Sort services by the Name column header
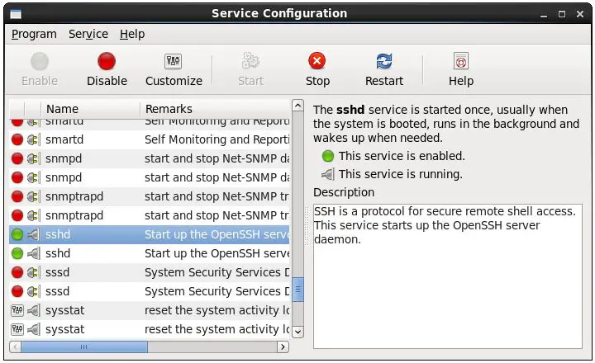The width and height of the screenshot is (595, 363). [x=62, y=109]
